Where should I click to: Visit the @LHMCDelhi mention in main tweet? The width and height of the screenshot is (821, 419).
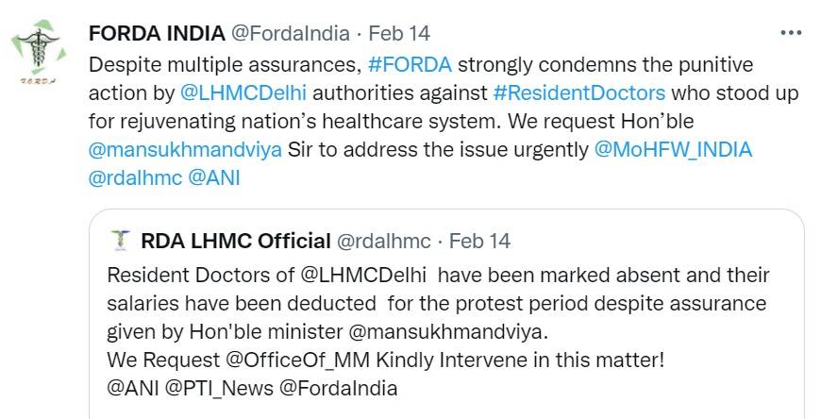pos(244,93)
